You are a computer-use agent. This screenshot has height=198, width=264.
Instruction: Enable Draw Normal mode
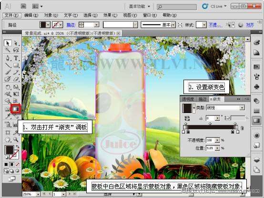[x=6, y=171]
